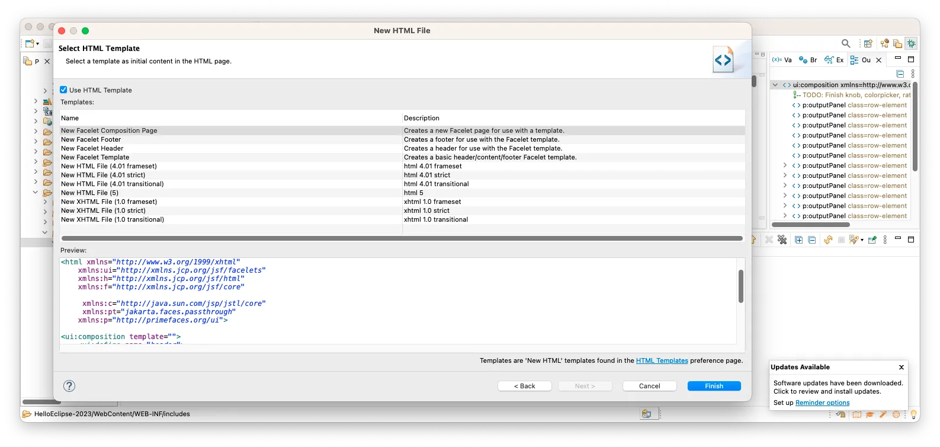The image size is (940, 447).
Task: Click the Outline view horizontal scrollbar
Action: tap(810, 225)
